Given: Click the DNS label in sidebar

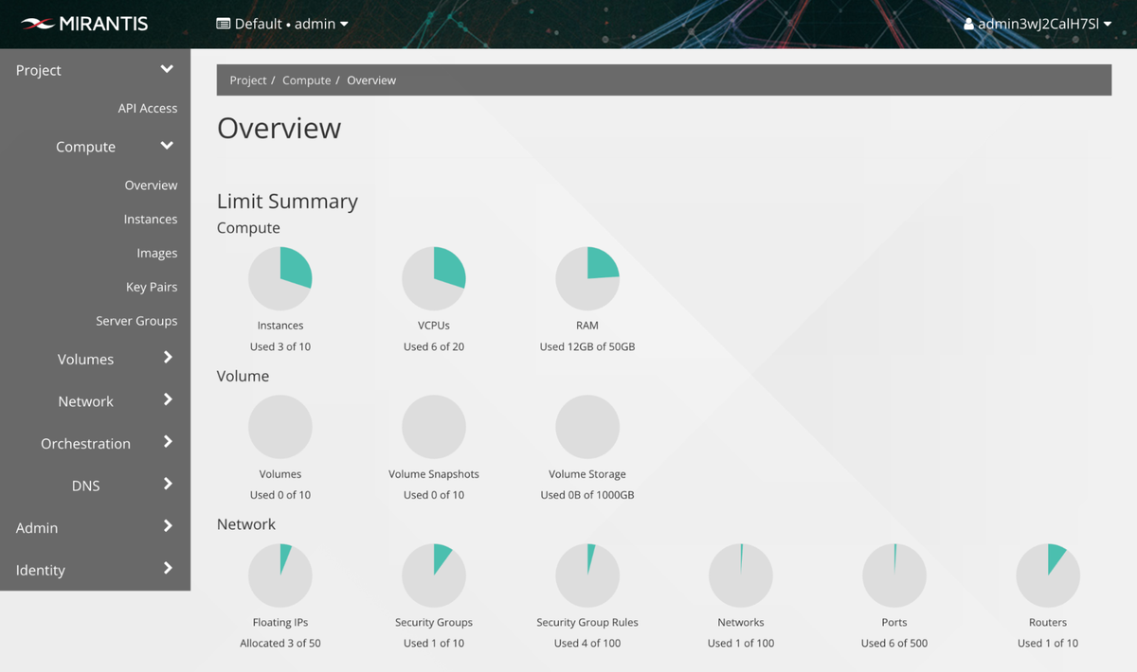Looking at the screenshot, I should point(85,486).
